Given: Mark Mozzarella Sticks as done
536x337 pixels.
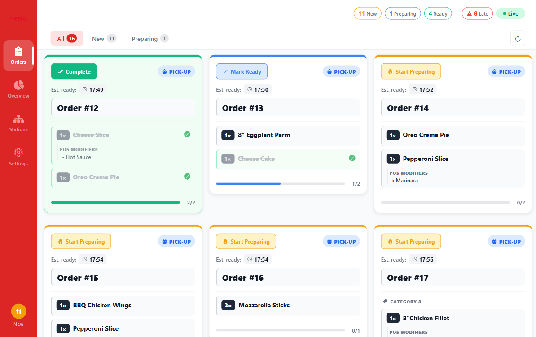Looking at the screenshot, I should pyautogui.click(x=288, y=306).
